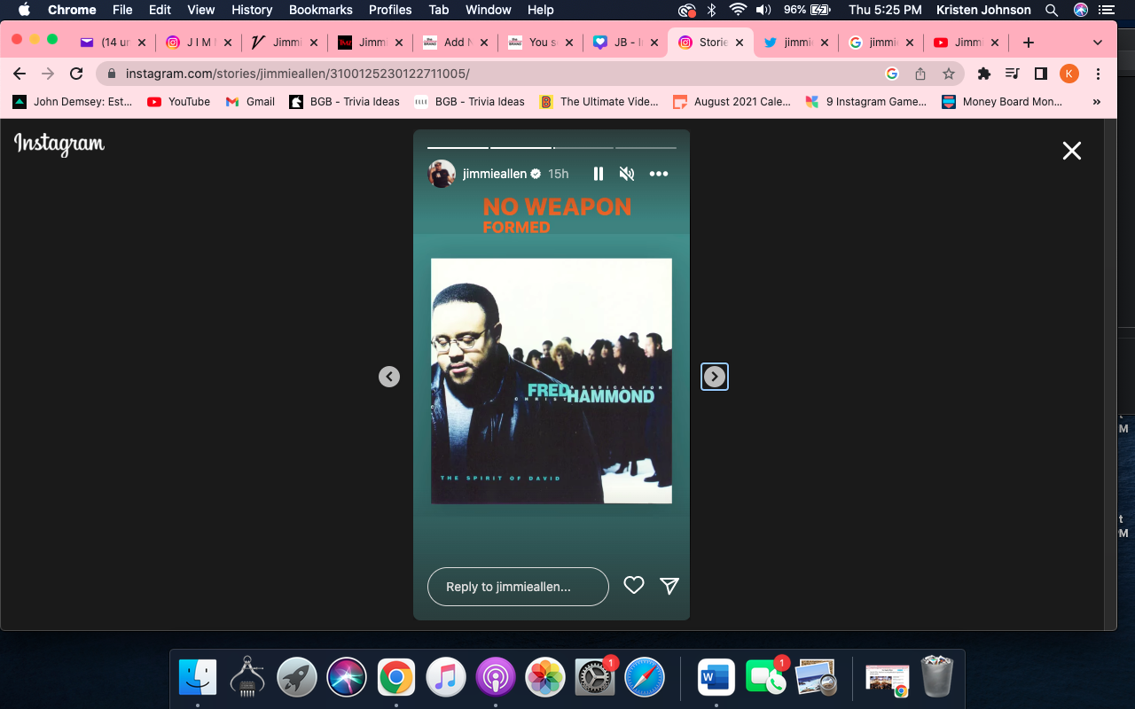Go to the next story
Screen dimensions: 1135x709
coord(715,377)
